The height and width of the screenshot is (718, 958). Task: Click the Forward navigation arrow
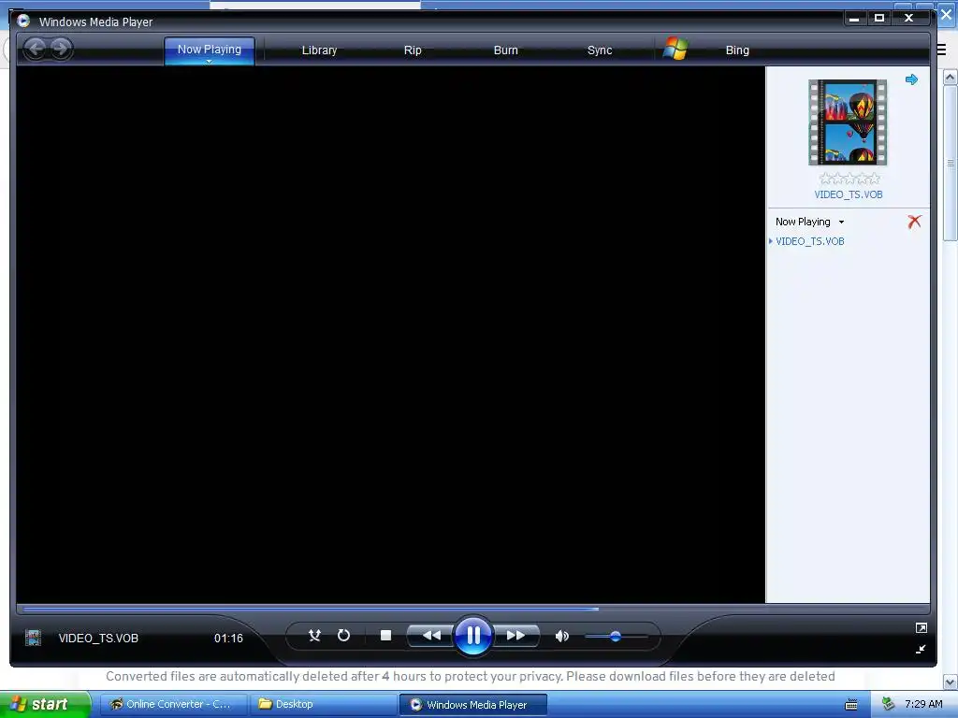point(61,49)
